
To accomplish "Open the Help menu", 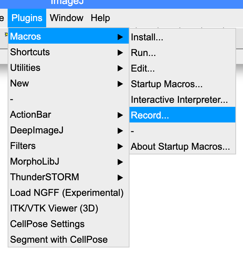I will pos(100,18).
